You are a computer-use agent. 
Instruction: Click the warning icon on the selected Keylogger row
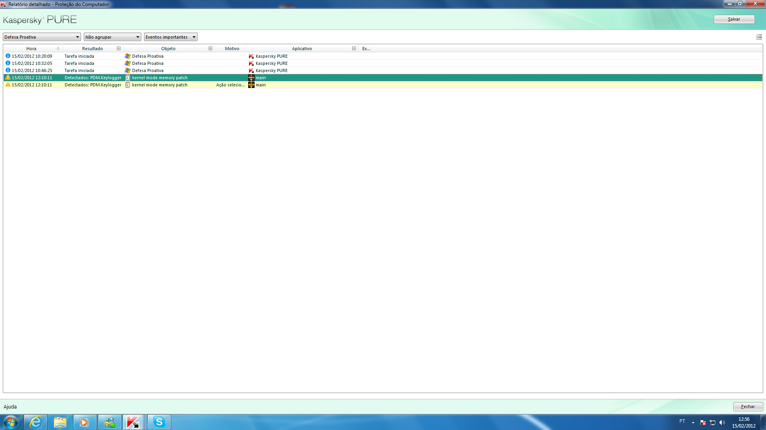point(8,78)
